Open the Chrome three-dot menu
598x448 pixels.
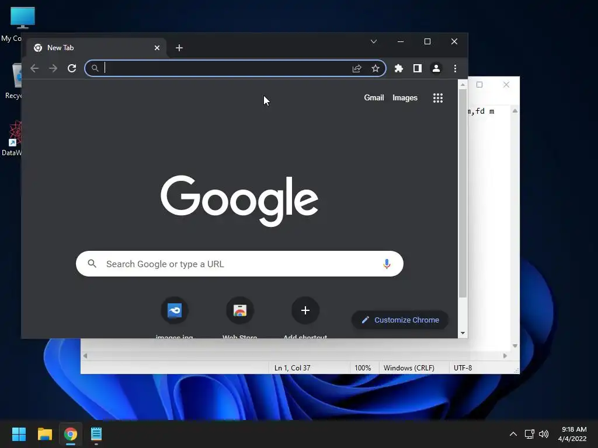pos(455,68)
